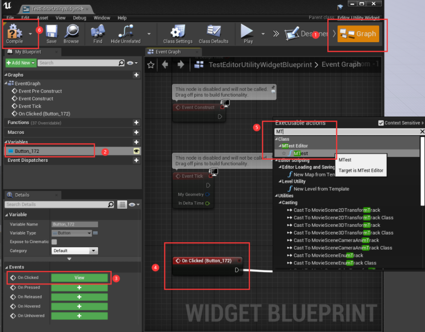This screenshot has width=425, height=332.
Task: Click View button for On Clicked event
Action: [79, 278]
